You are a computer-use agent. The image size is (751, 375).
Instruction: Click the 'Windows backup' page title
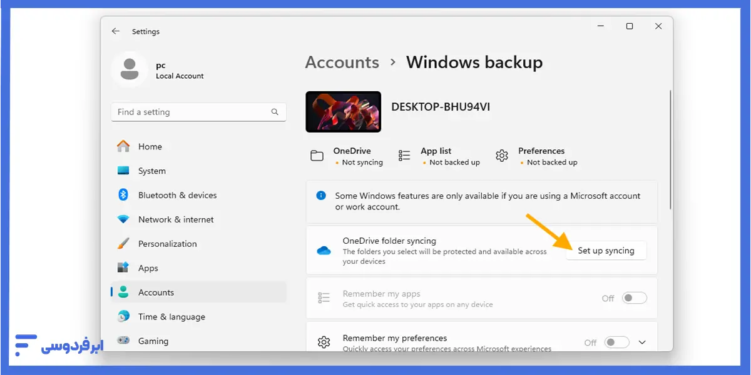click(474, 62)
